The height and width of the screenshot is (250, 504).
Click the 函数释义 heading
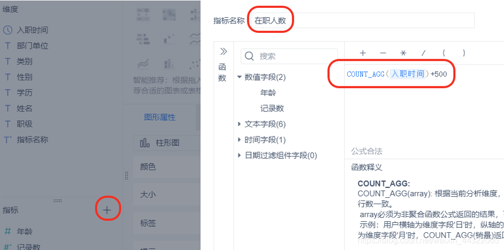(367, 167)
